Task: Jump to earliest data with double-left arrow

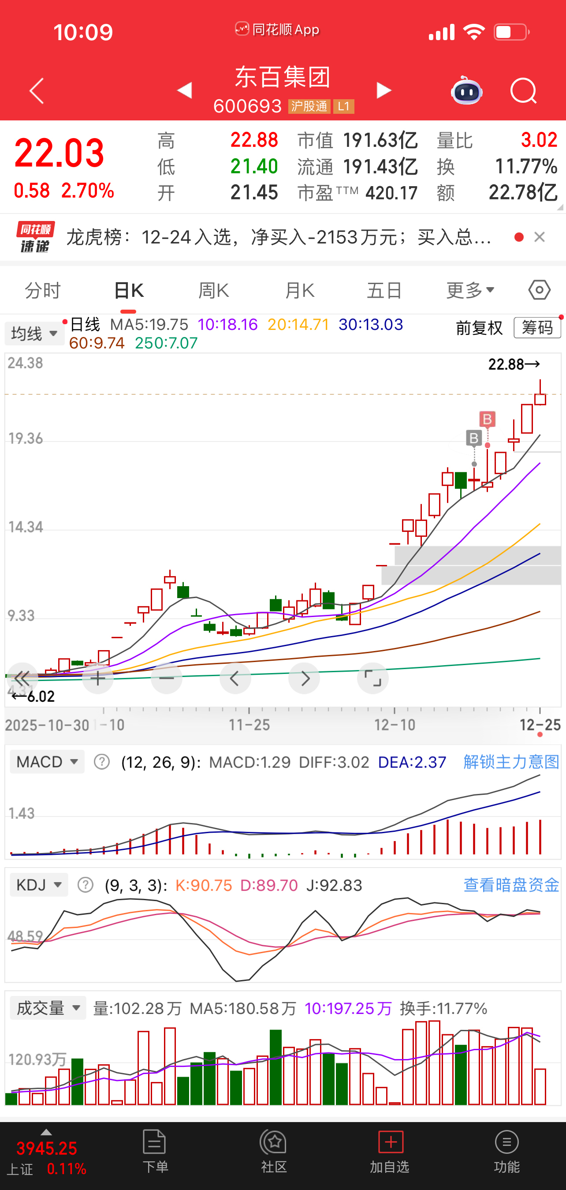Action: [21, 679]
